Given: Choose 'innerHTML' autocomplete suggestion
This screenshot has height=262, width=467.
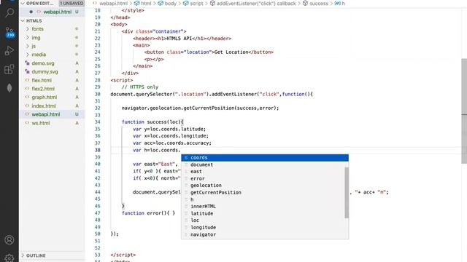Looking at the screenshot, I should tap(265, 207).
